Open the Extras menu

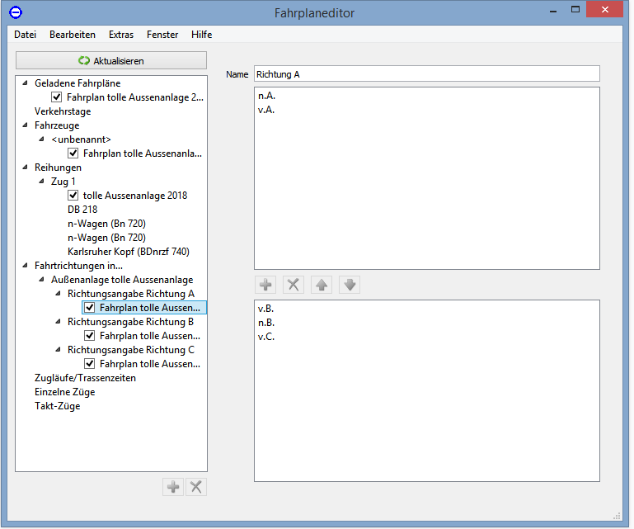[x=121, y=35]
